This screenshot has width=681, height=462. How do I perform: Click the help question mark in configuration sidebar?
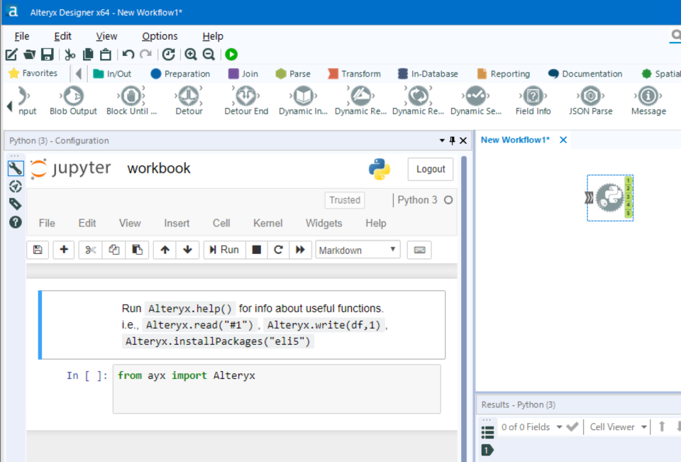(16, 221)
